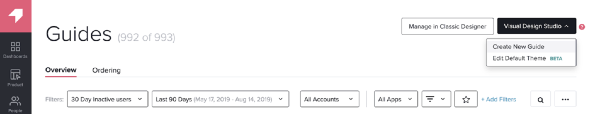Click the Pendo logo icon
Image resolution: width=600 pixels, height=114 pixels.
[x=15, y=15]
